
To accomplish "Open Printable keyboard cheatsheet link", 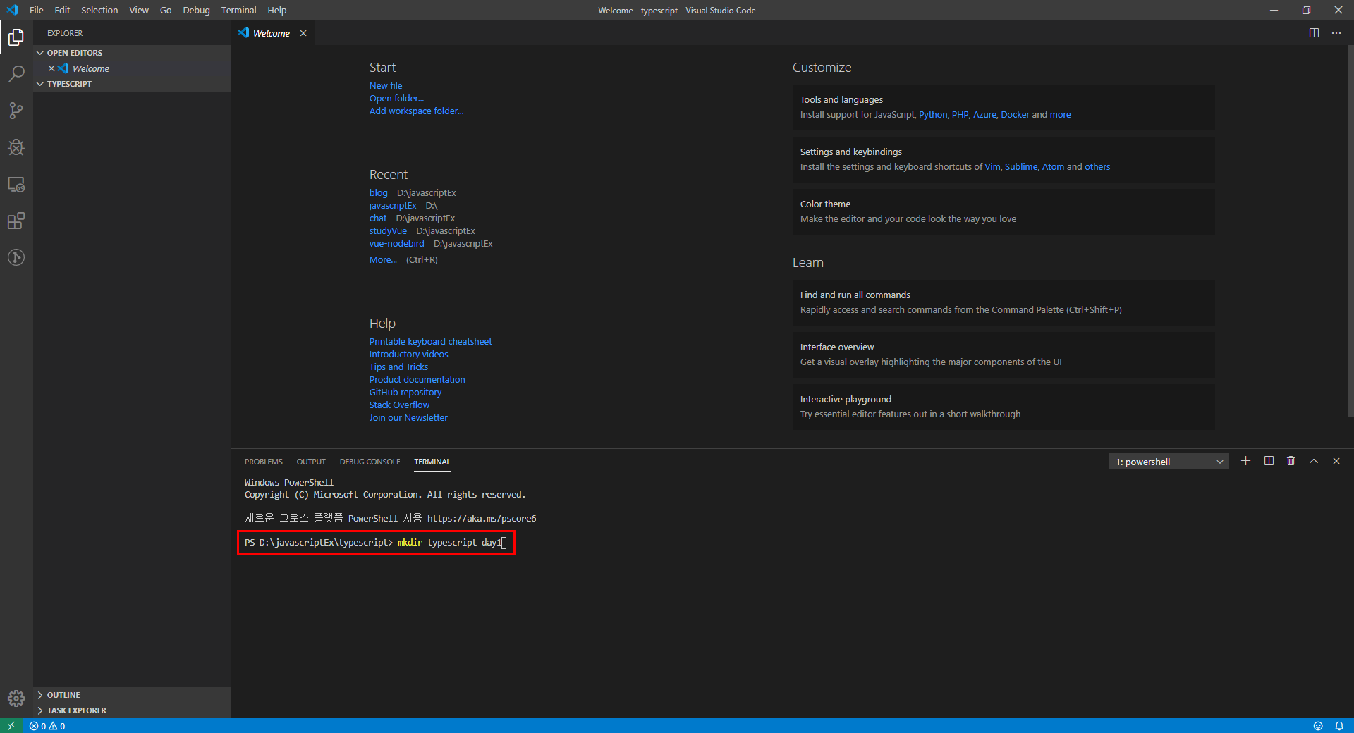I will 431,341.
